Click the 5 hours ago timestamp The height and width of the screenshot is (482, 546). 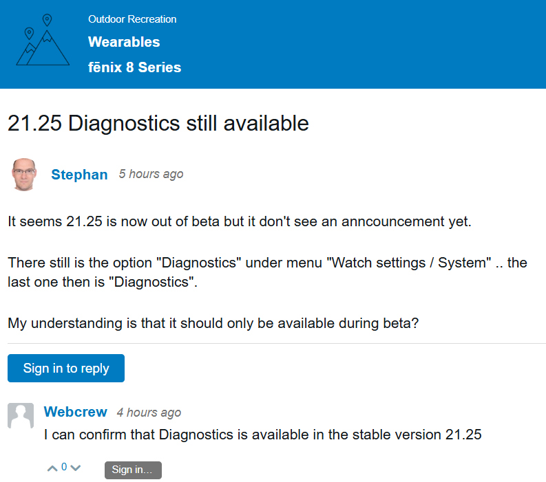pyautogui.click(x=151, y=174)
